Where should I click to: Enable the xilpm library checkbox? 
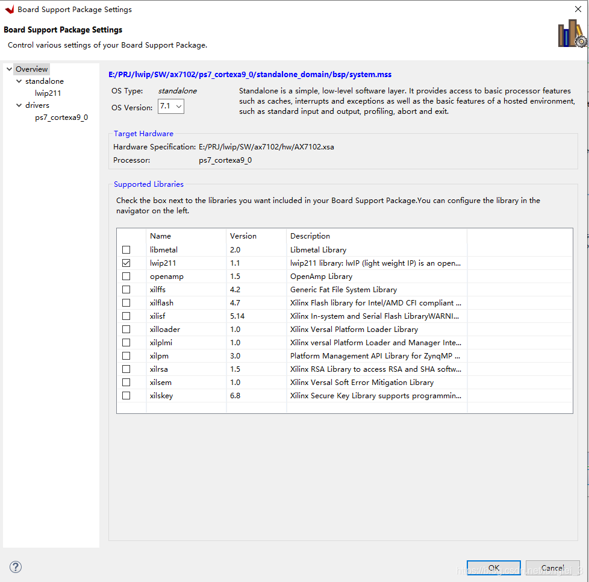click(x=126, y=356)
